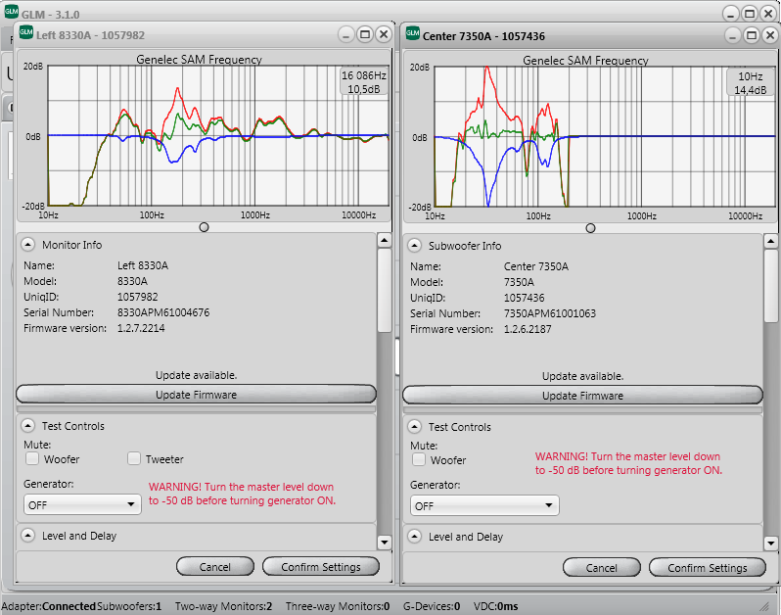Collapse Level and Delay in Center 7350A window
Image resolution: width=781 pixels, height=615 pixels.
point(414,537)
